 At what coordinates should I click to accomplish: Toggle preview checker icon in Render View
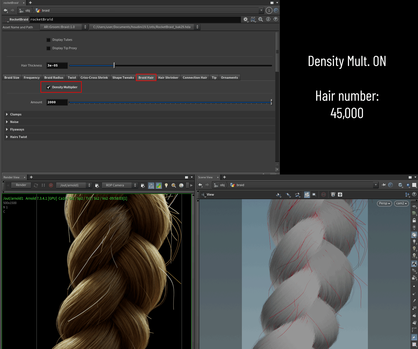click(x=159, y=185)
